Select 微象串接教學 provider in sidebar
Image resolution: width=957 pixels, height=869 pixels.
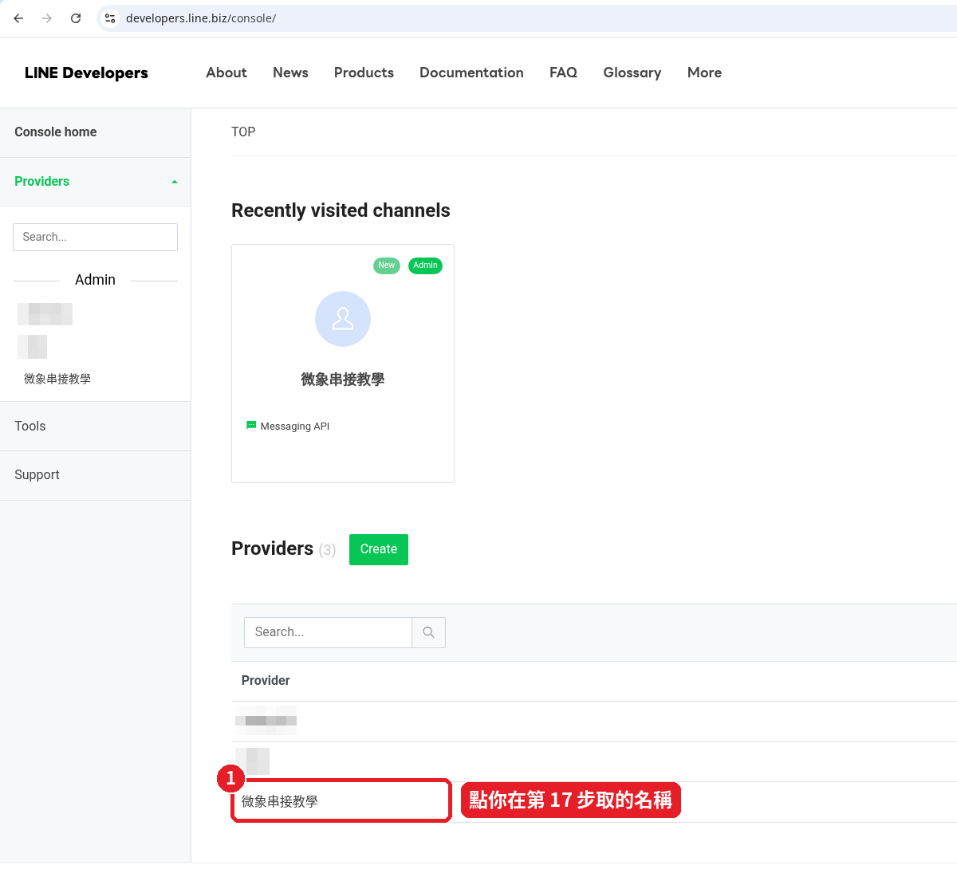click(57, 379)
